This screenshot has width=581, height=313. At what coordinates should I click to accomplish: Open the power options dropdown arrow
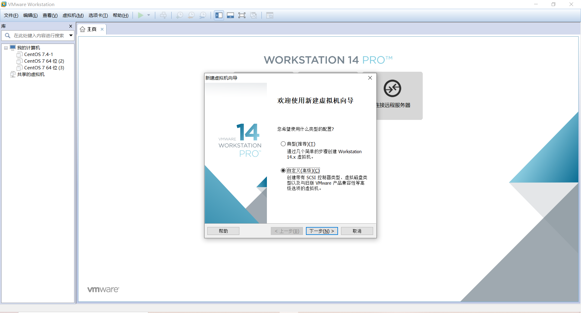149,15
